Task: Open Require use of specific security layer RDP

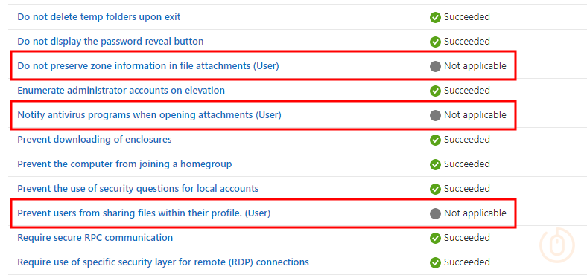Action: click(163, 262)
